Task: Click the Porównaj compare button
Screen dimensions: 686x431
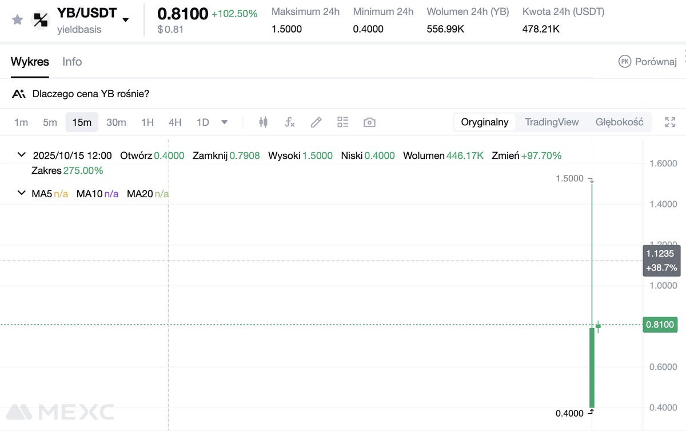Action: coord(648,62)
